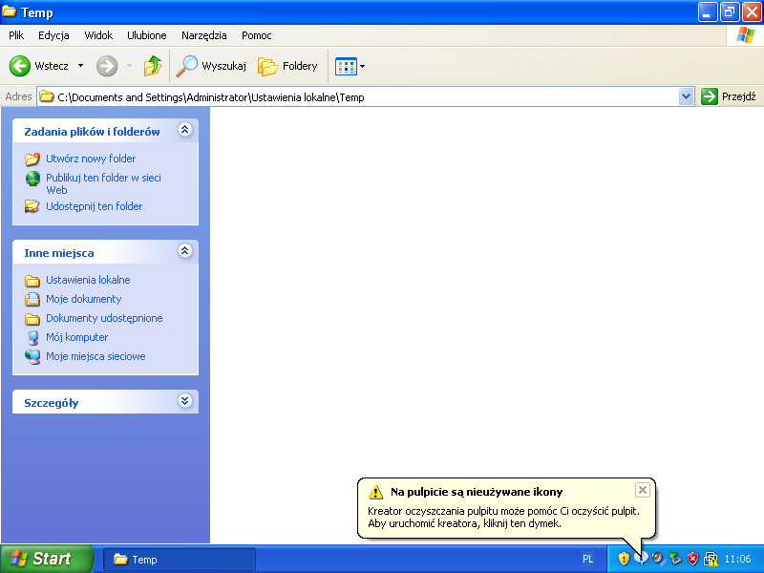Click the Przejdź button label
The height and width of the screenshot is (573, 764).
pyautogui.click(x=738, y=96)
